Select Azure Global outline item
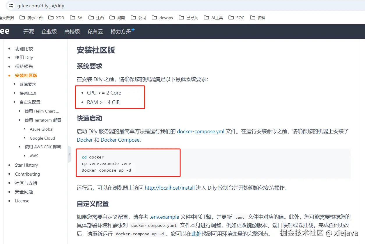365x244 pixels. point(42,129)
